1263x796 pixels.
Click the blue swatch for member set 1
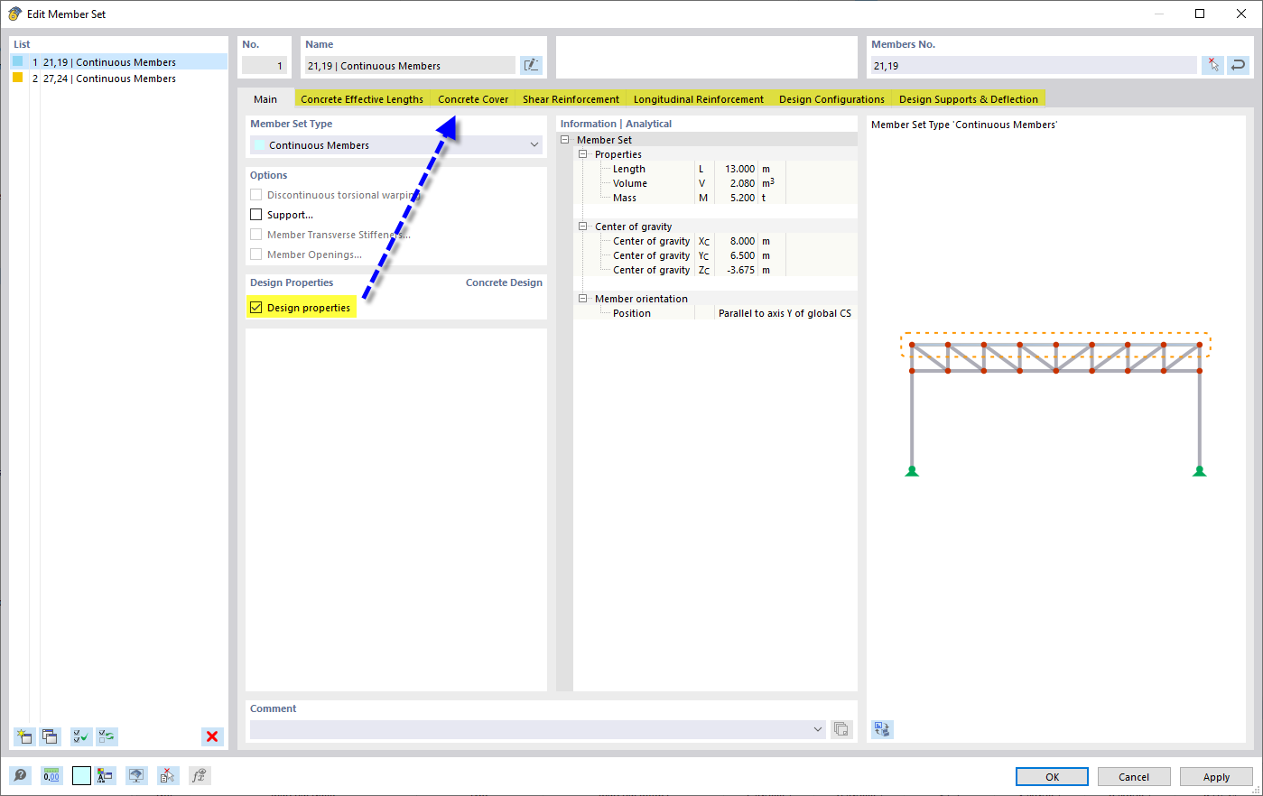(x=17, y=61)
